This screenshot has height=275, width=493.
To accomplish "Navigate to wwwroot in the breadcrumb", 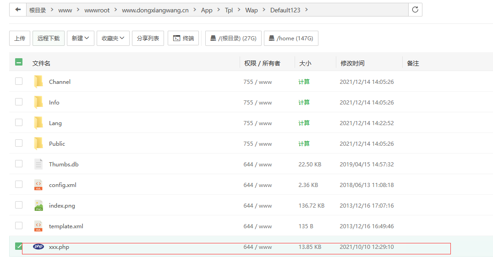I will pyautogui.click(x=97, y=10).
